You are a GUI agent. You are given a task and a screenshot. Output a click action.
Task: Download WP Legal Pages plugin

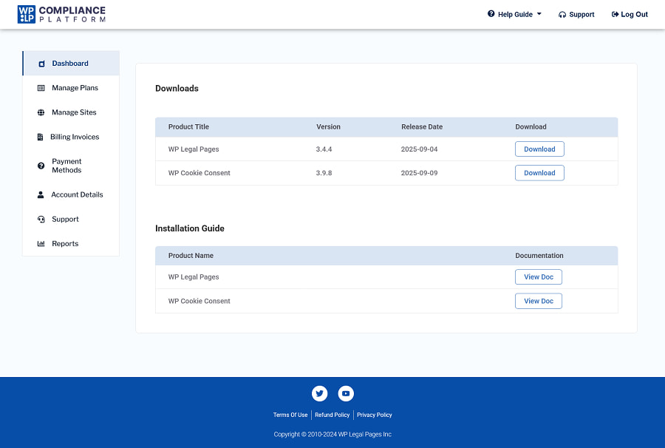(x=539, y=149)
